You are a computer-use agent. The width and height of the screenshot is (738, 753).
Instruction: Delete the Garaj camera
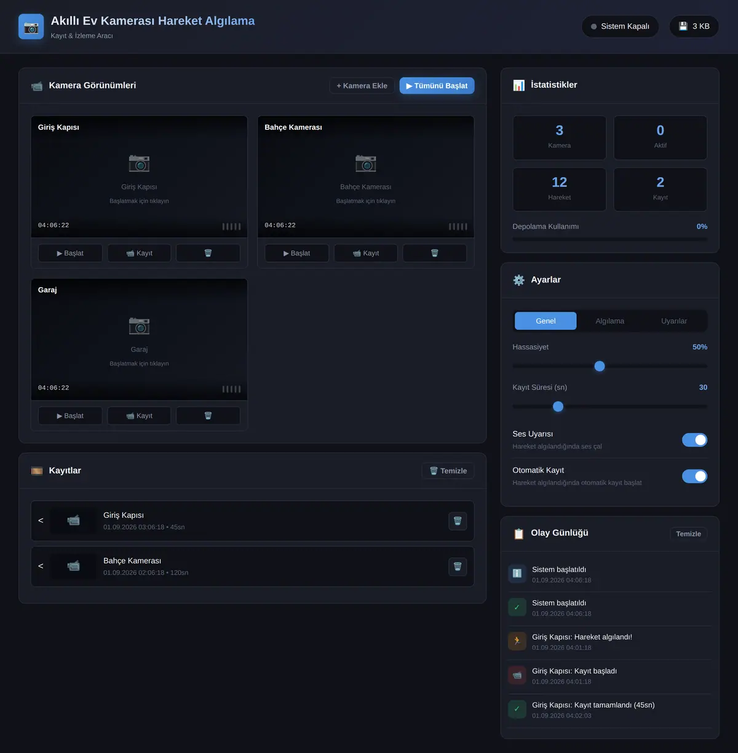(208, 416)
